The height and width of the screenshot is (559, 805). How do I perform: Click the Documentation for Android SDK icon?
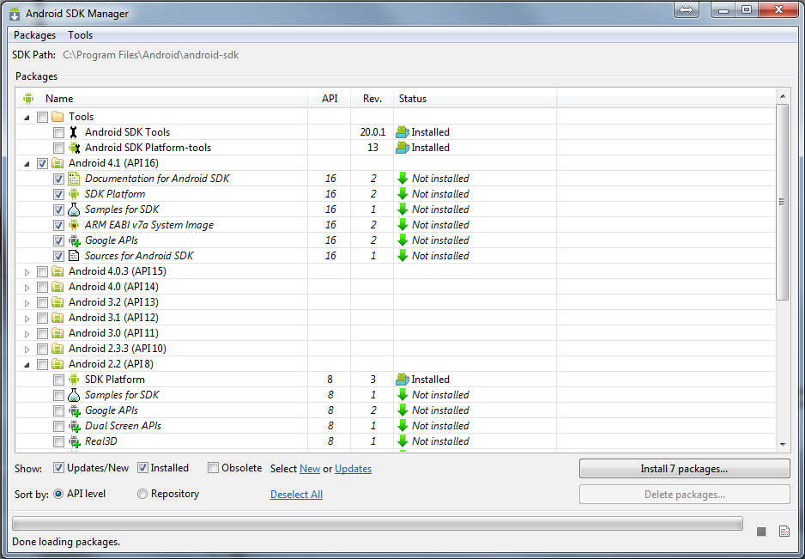pos(74,179)
